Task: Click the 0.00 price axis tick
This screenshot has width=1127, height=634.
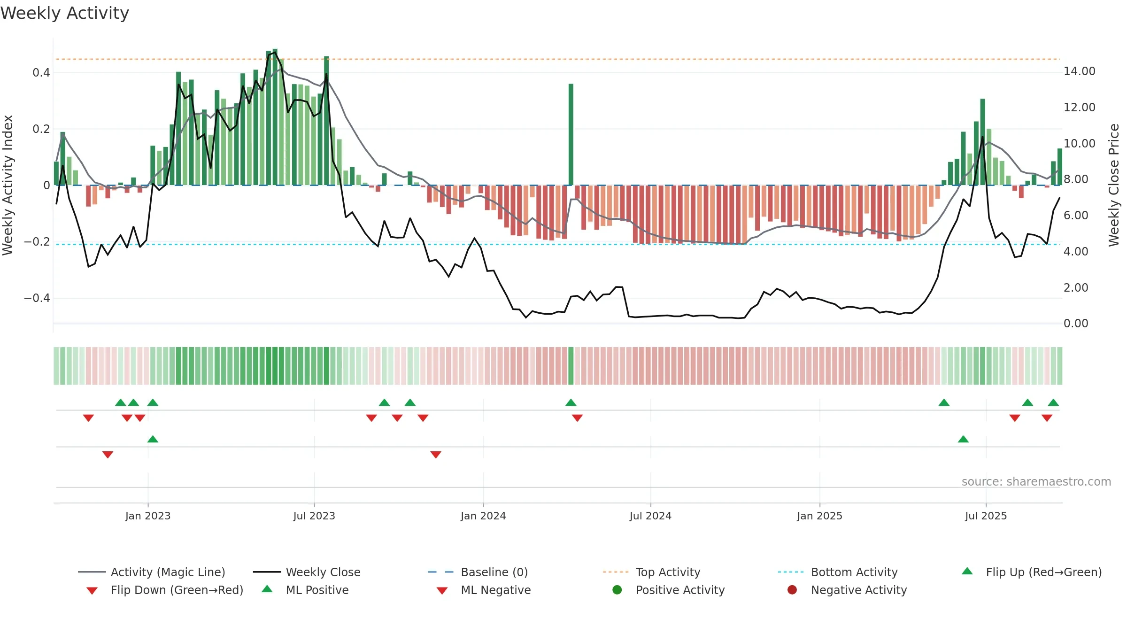Action: [1076, 324]
